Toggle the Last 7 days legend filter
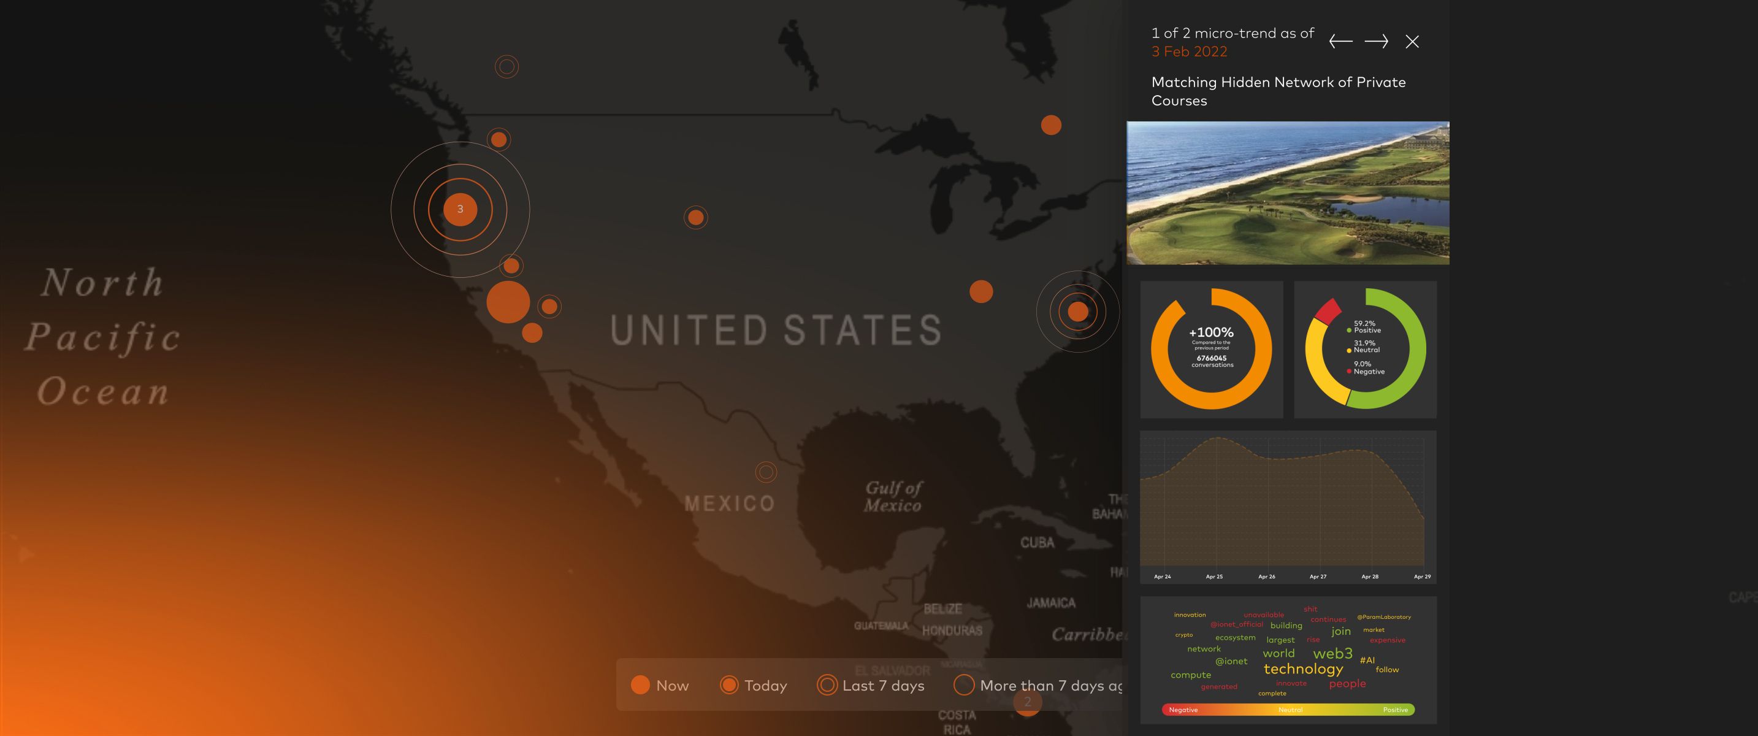This screenshot has height=736, width=1758. [871, 685]
